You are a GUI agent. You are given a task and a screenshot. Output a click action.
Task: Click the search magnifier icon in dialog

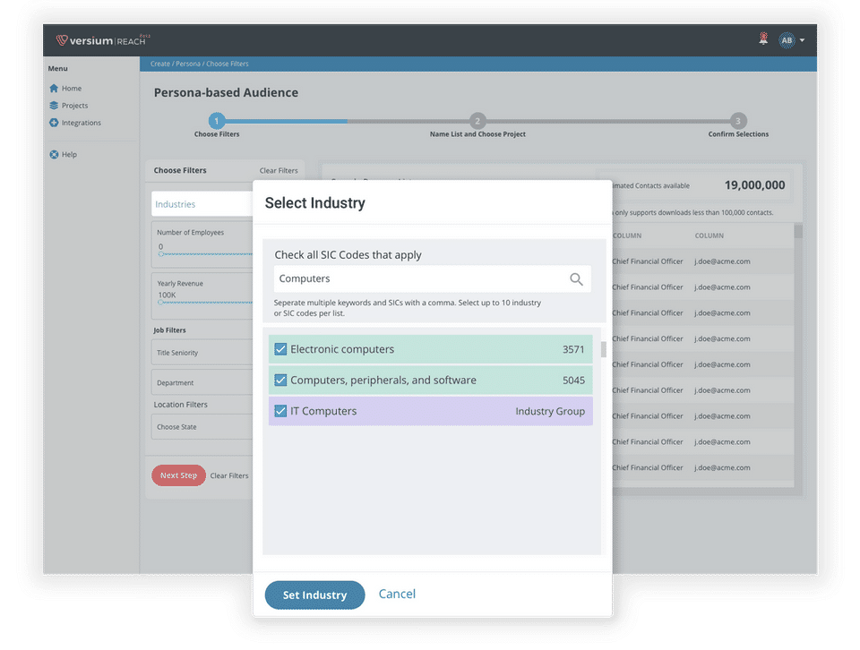coord(576,279)
